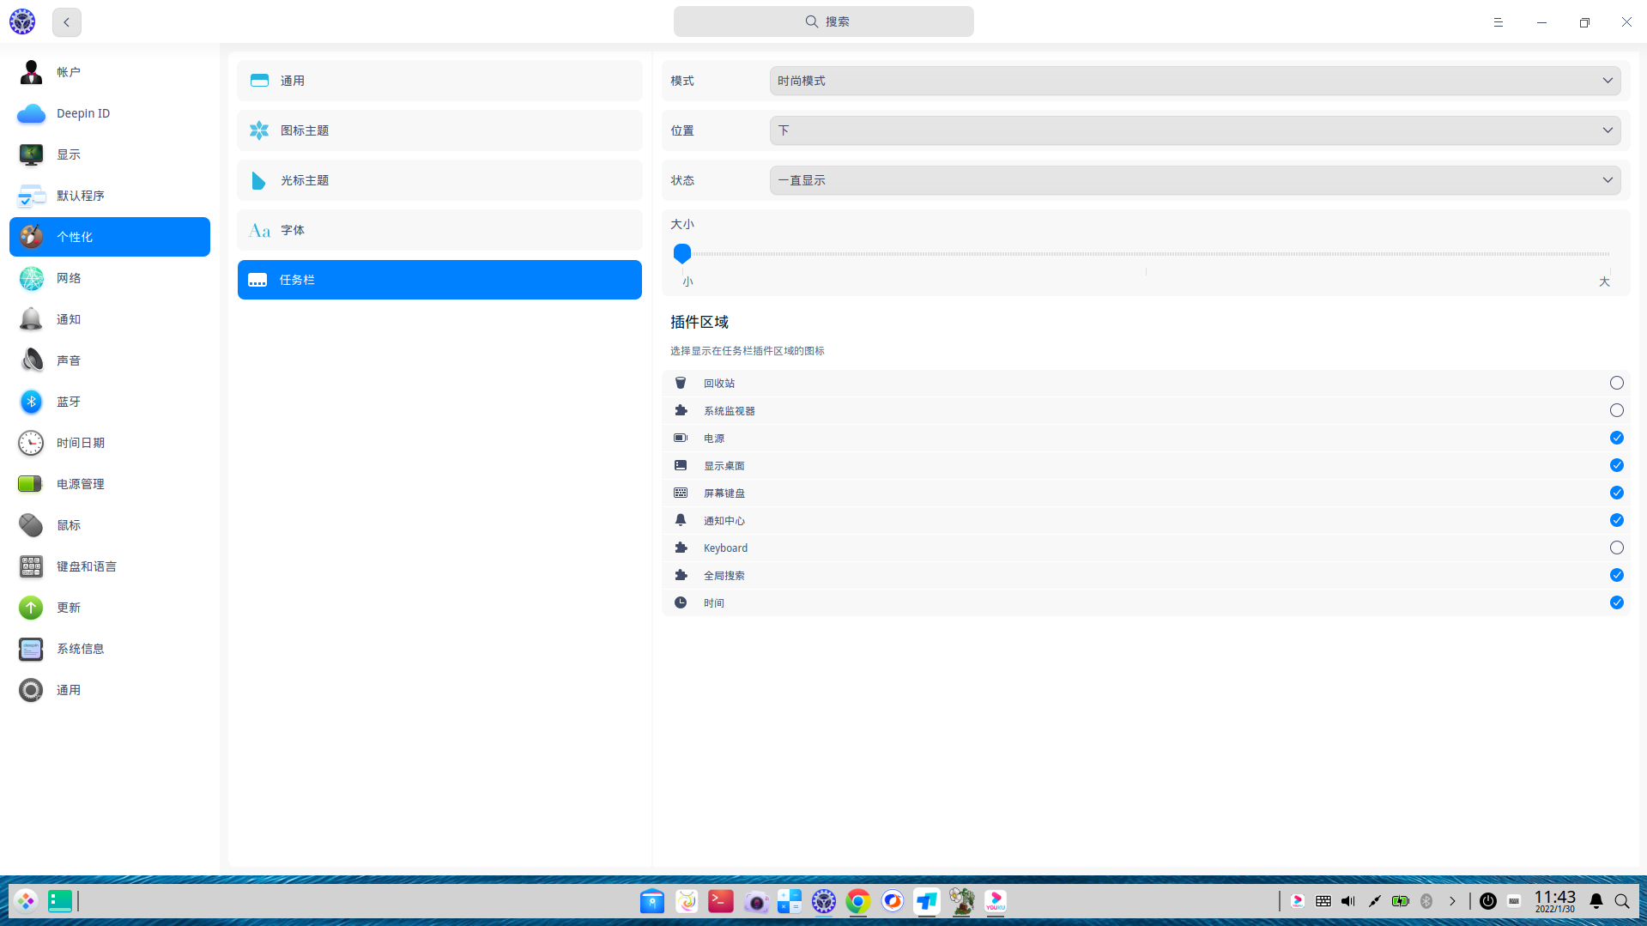Disable the 电源 taskbar plugin
This screenshot has width=1647, height=926.
point(1616,438)
